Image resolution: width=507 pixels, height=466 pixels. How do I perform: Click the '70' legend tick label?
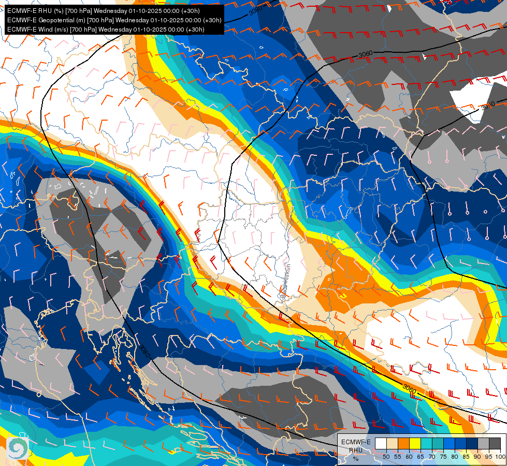pos(432,457)
